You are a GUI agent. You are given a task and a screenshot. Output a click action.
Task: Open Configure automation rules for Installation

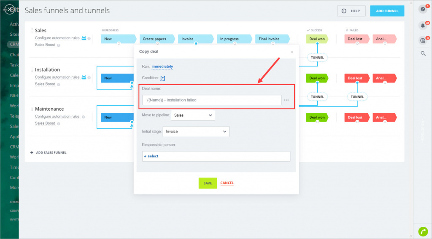pyautogui.click(x=57, y=77)
